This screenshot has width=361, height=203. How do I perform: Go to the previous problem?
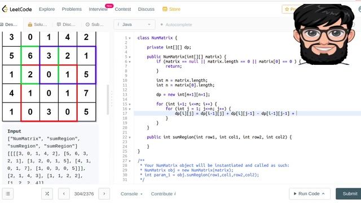(x=64, y=194)
